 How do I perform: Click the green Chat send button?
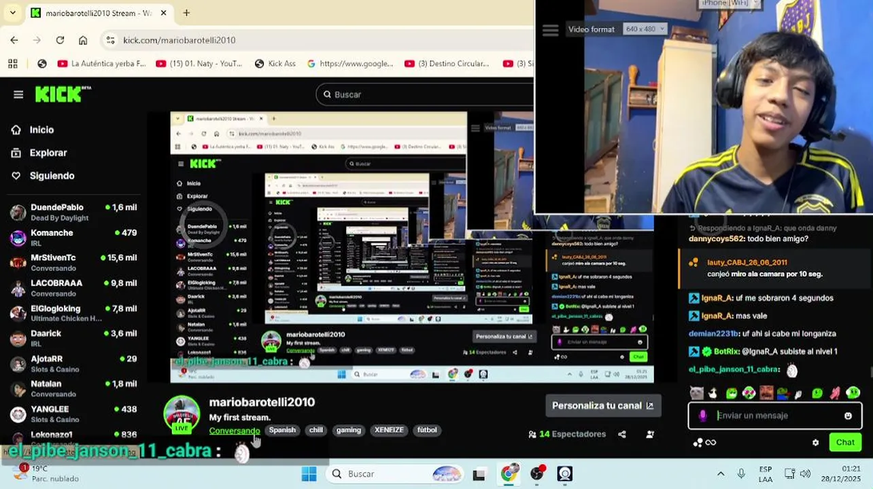point(845,442)
